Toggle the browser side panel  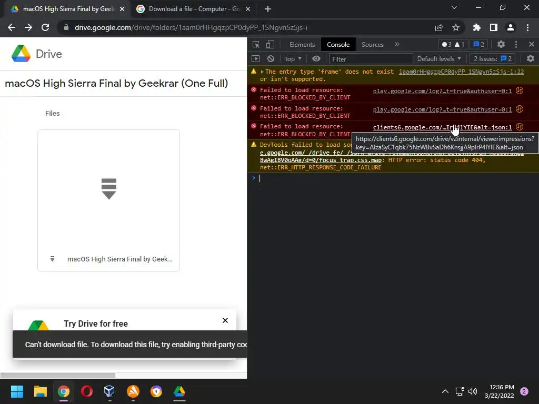pyautogui.click(x=494, y=27)
